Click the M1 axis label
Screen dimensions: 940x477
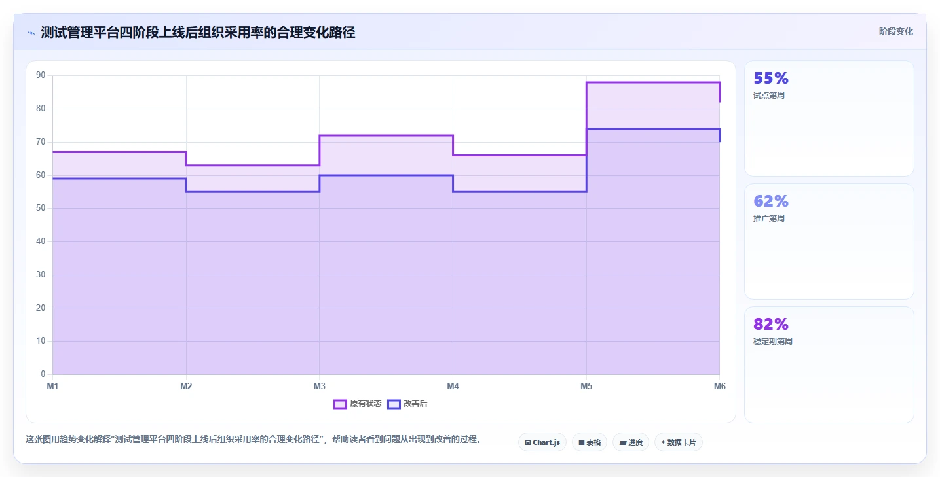[52, 386]
